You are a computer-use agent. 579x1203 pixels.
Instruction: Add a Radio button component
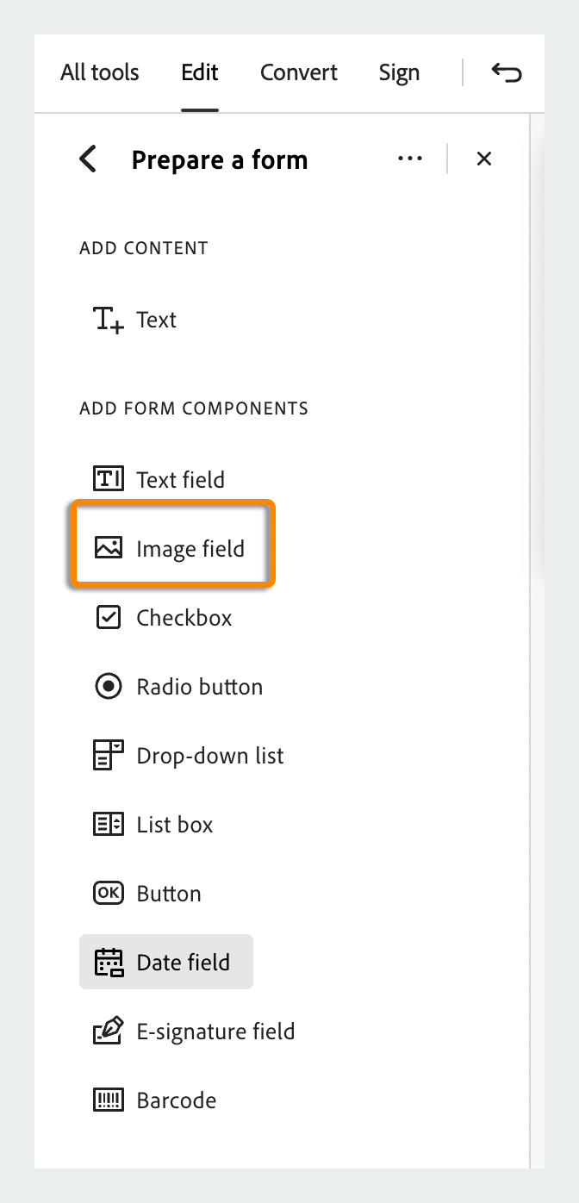click(109, 687)
